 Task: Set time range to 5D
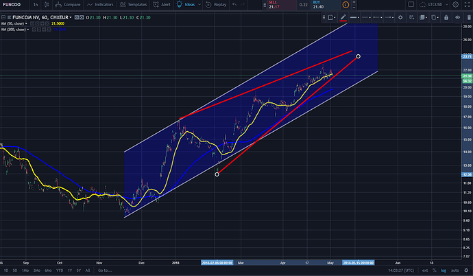[x=15, y=271]
